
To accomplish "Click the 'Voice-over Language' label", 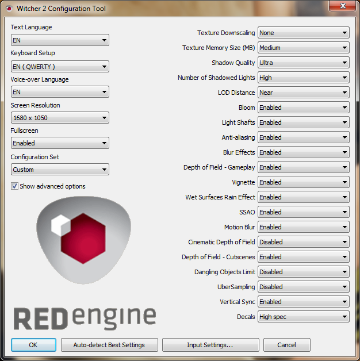I will [40, 79].
